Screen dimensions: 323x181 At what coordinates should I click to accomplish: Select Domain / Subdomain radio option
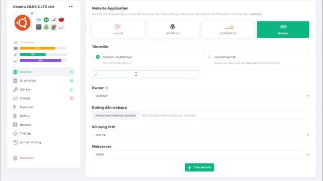click(98, 57)
